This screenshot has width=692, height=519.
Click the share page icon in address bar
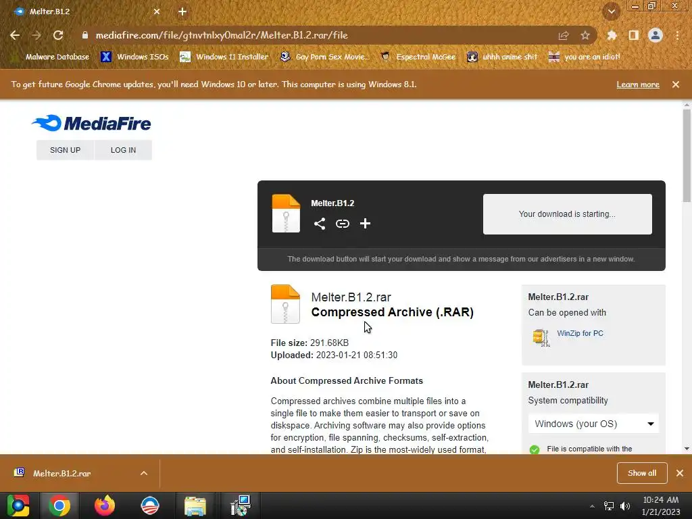point(564,35)
